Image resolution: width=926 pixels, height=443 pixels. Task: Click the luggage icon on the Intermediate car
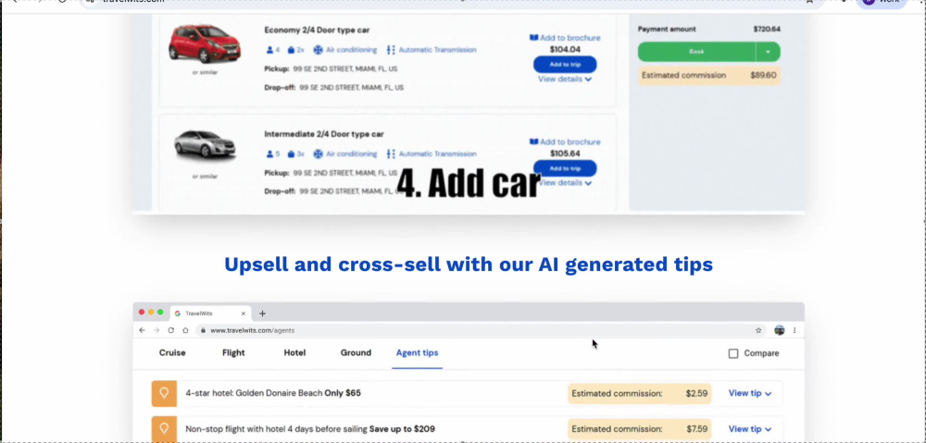click(291, 154)
